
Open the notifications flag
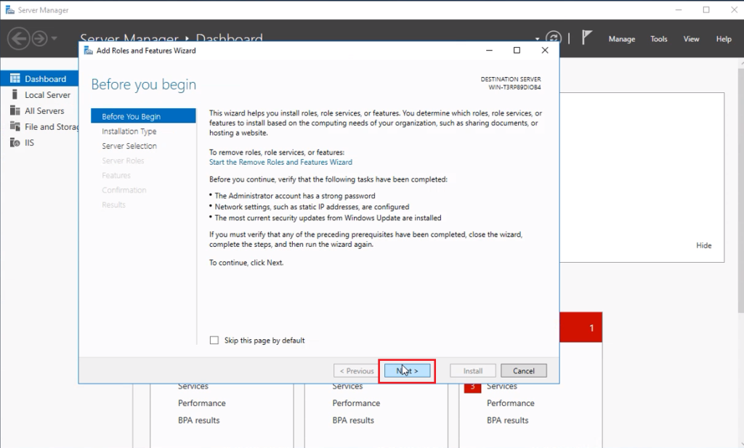(x=587, y=36)
